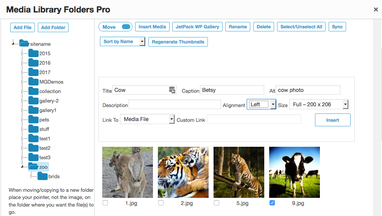Uncheck the 9.jpg checkbox
The height and width of the screenshot is (216, 382).
[272, 203]
